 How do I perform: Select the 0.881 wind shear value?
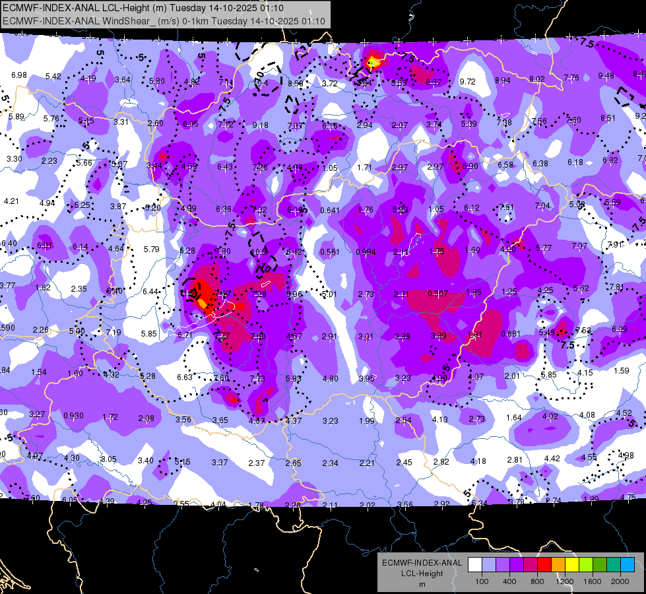point(510,333)
